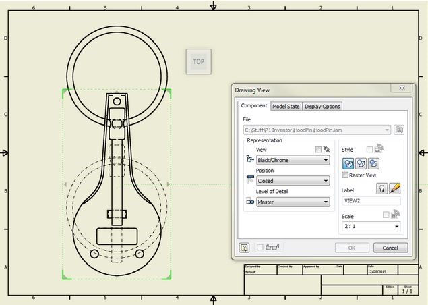
Task: Open the Black/Chrome view representation dropdown
Action: pos(293,160)
